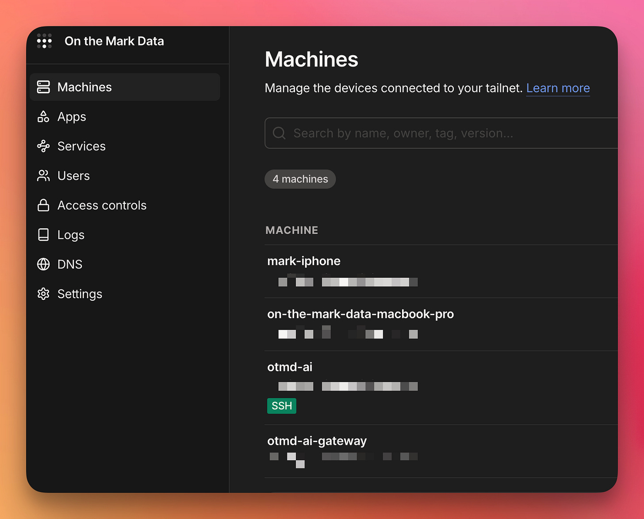Click the magnifier icon in search box

coord(279,133)
